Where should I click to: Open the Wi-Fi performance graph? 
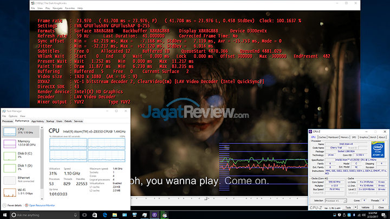coord(22,192)
